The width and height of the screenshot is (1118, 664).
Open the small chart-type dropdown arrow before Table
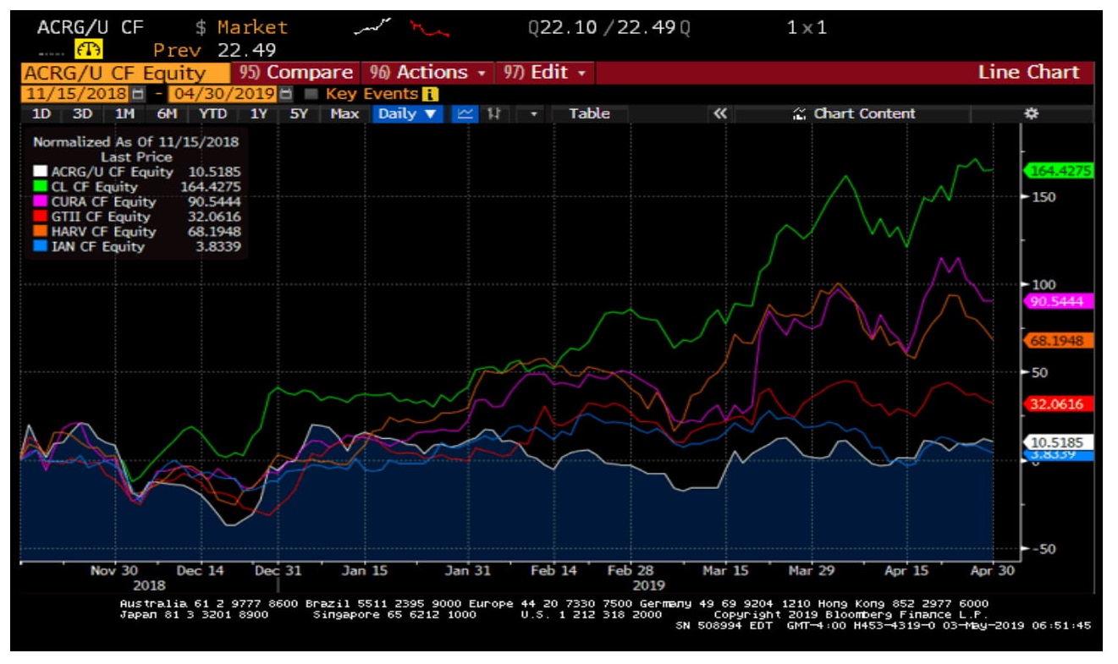(x=533, y=113)
